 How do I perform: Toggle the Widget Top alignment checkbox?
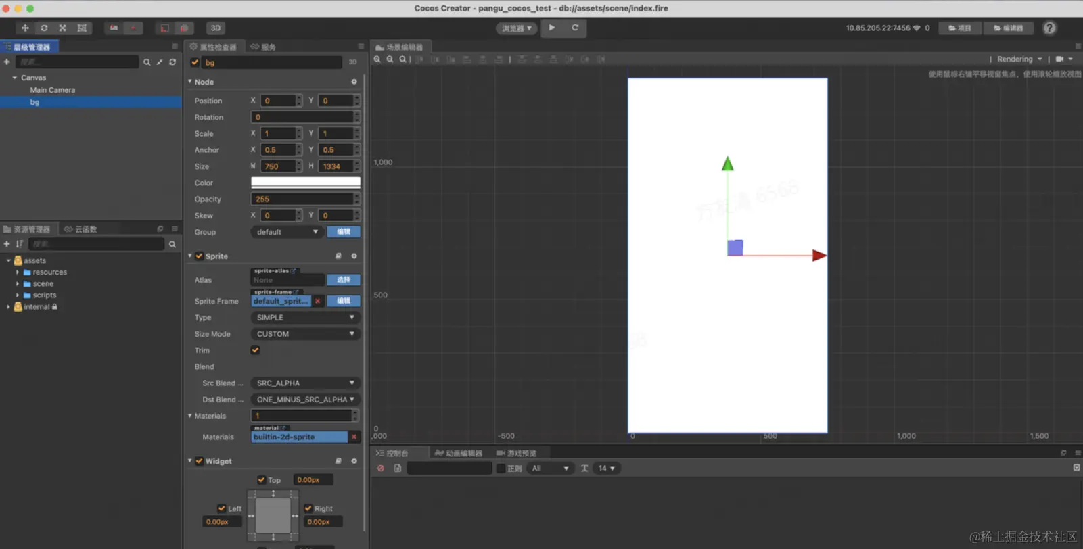261,480
